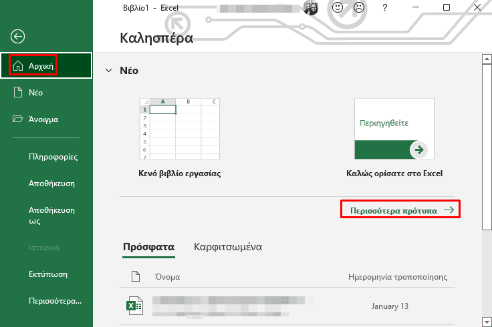Open Αποθήκευση ως (Save As)
The image size is (492, 327).
pos(51,216)
